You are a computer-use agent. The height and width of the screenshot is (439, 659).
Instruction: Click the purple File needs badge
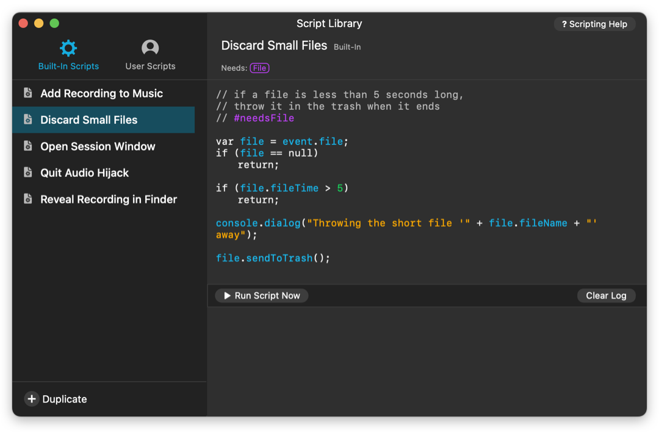tap(259, 68)
